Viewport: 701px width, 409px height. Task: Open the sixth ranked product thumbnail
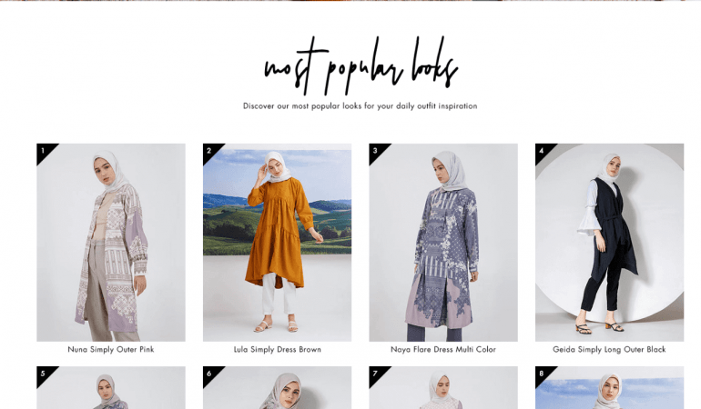277,387
